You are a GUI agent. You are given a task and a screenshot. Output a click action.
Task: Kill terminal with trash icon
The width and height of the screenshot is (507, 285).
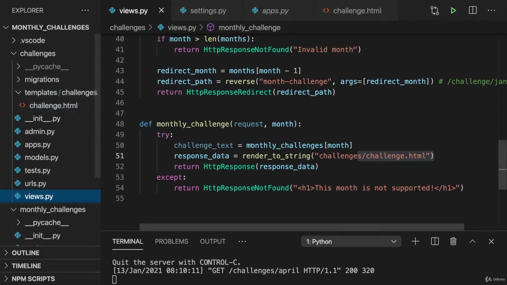(x=453, y=241)
